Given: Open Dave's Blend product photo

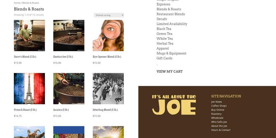Looking at the screenshot, I should point(29,36).
